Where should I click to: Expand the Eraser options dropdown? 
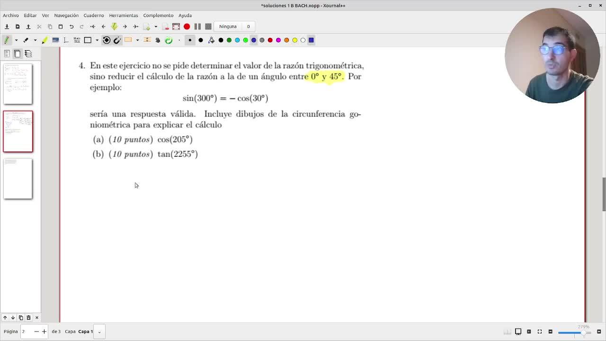tap(35, 40)
